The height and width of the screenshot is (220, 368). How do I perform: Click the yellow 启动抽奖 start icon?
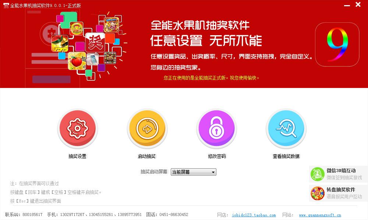147,128
